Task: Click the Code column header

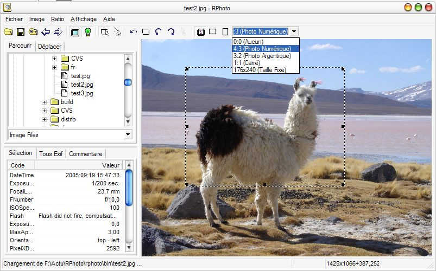Action: coord(21,165)
